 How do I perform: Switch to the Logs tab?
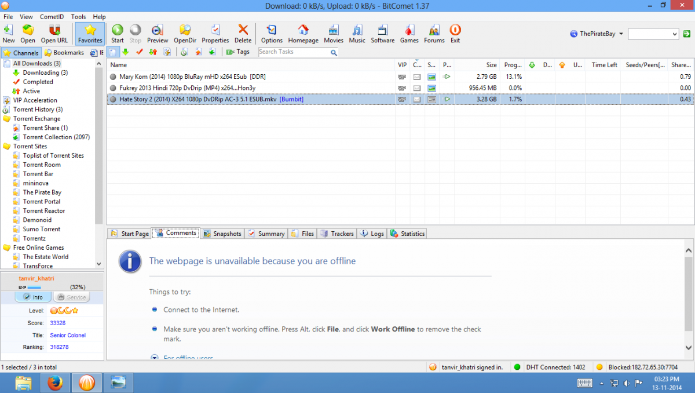tap(372, 234)
